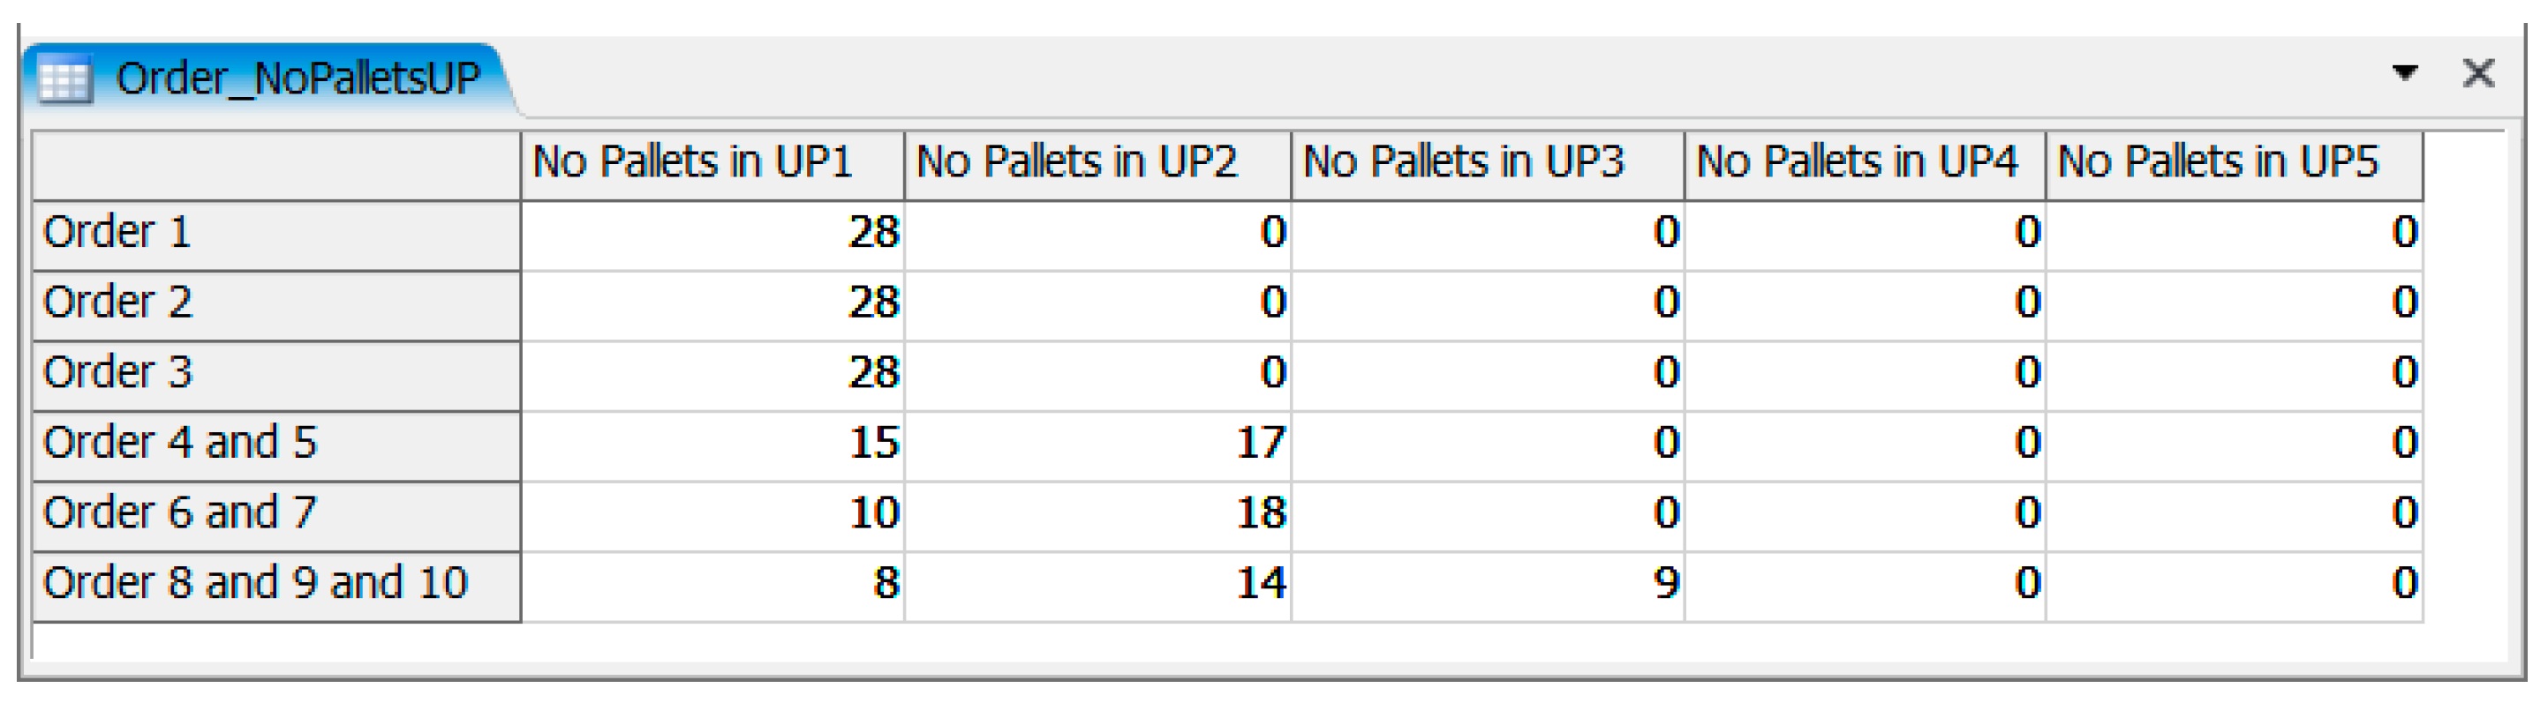Click the Order 2 row header

[276, 304]
